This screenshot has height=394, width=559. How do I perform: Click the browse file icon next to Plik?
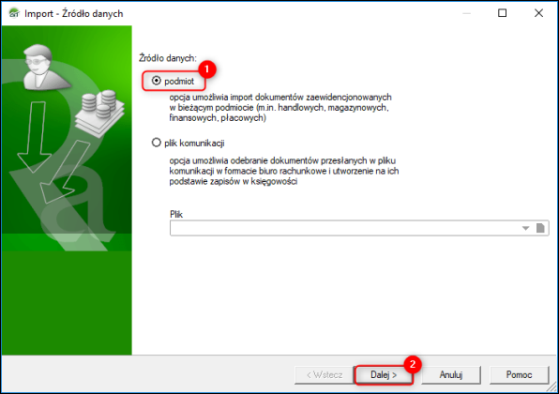540,228
